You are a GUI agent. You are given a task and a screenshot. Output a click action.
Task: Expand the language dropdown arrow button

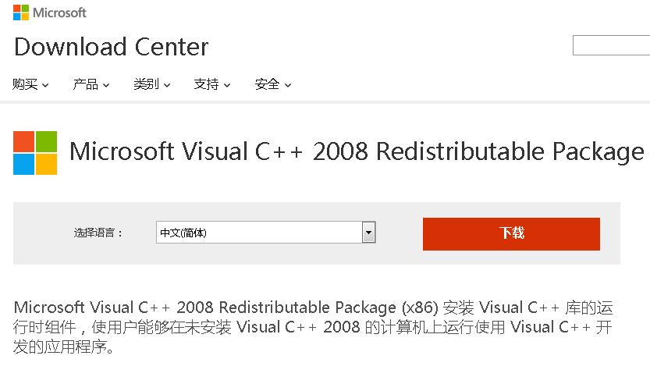coord(368,233)
